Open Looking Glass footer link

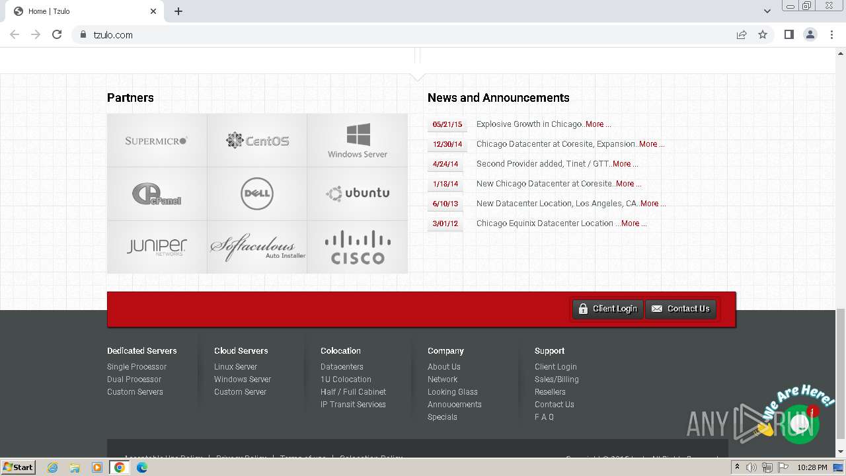tap(453, 392)
